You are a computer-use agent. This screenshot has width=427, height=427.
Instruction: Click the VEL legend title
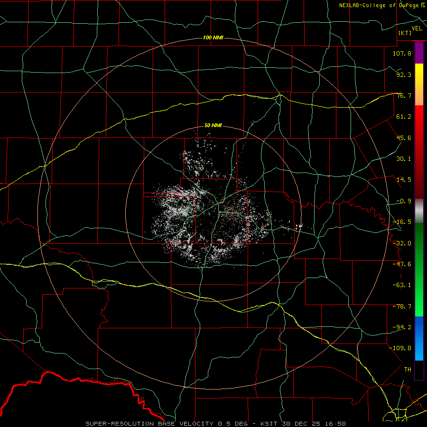click(417, 28)
